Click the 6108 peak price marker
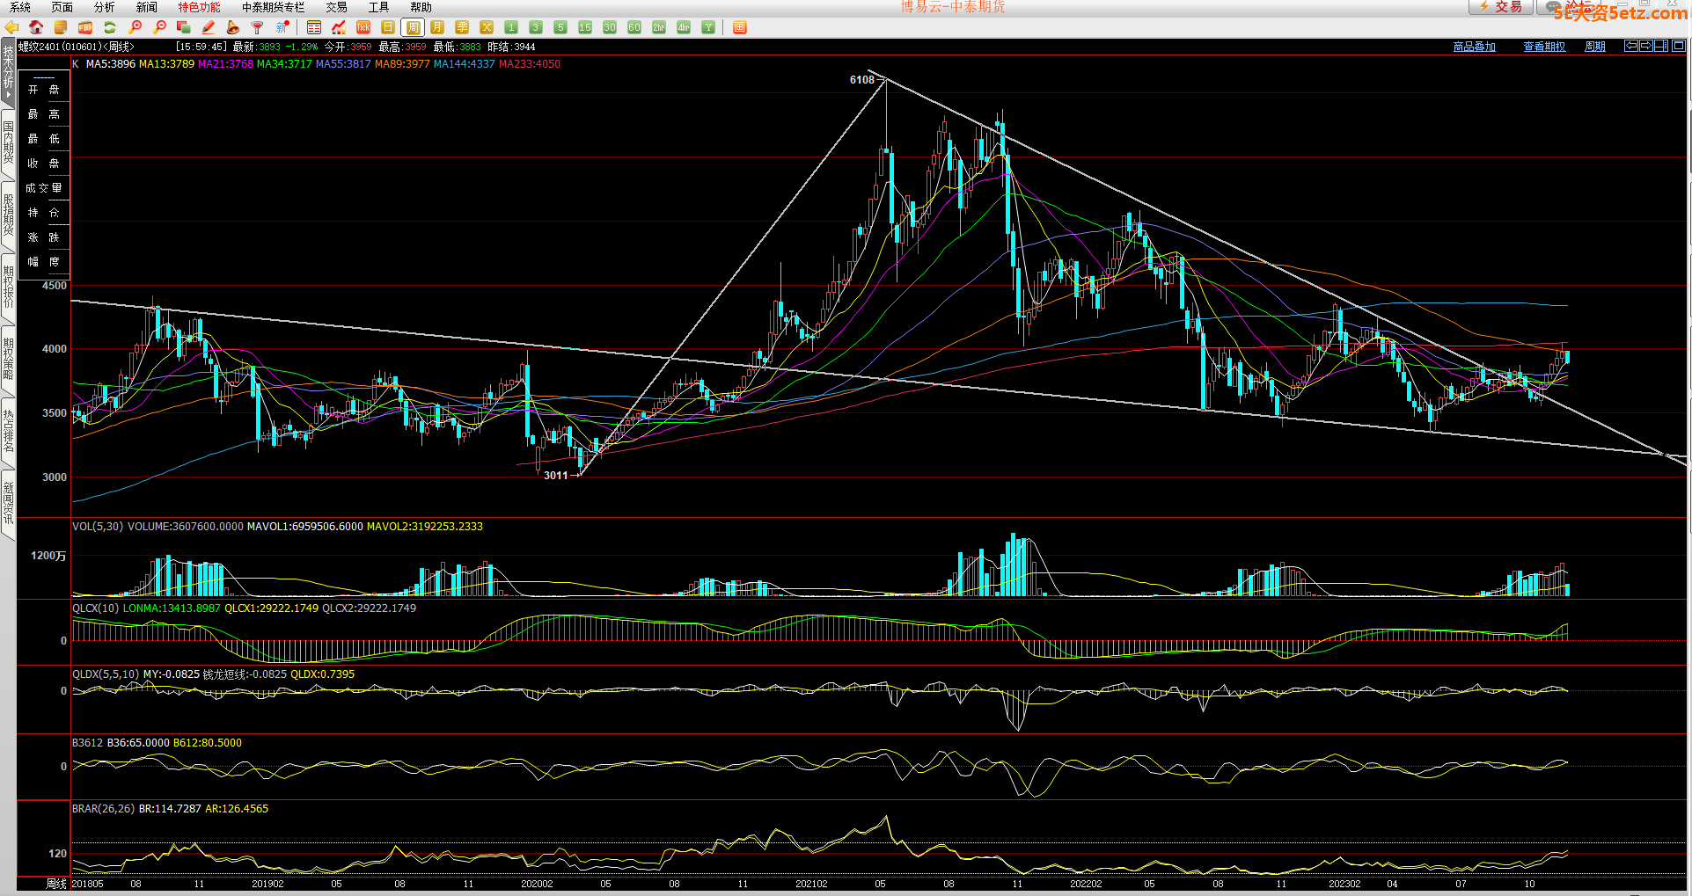The height and width of the screenshot is (896, 1692). [861, 80]
